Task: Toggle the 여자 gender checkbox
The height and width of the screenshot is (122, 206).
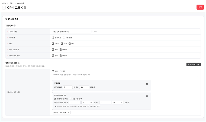Action: [x=70, y=44]
